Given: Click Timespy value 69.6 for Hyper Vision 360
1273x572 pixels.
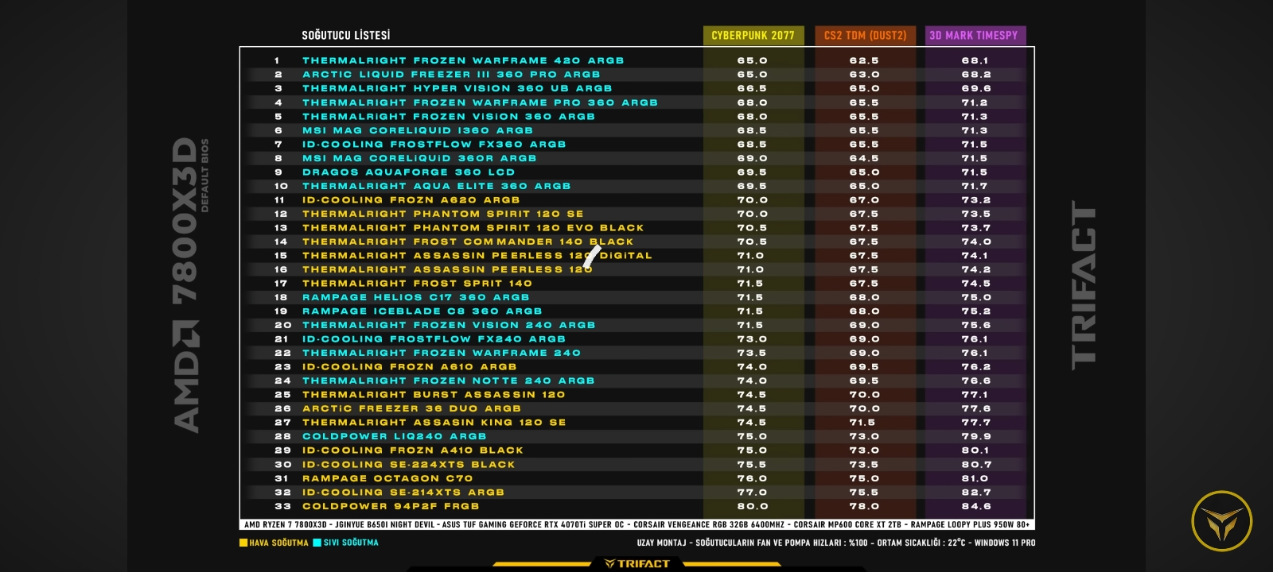Looking at the screenshot, I should point(976,88).
